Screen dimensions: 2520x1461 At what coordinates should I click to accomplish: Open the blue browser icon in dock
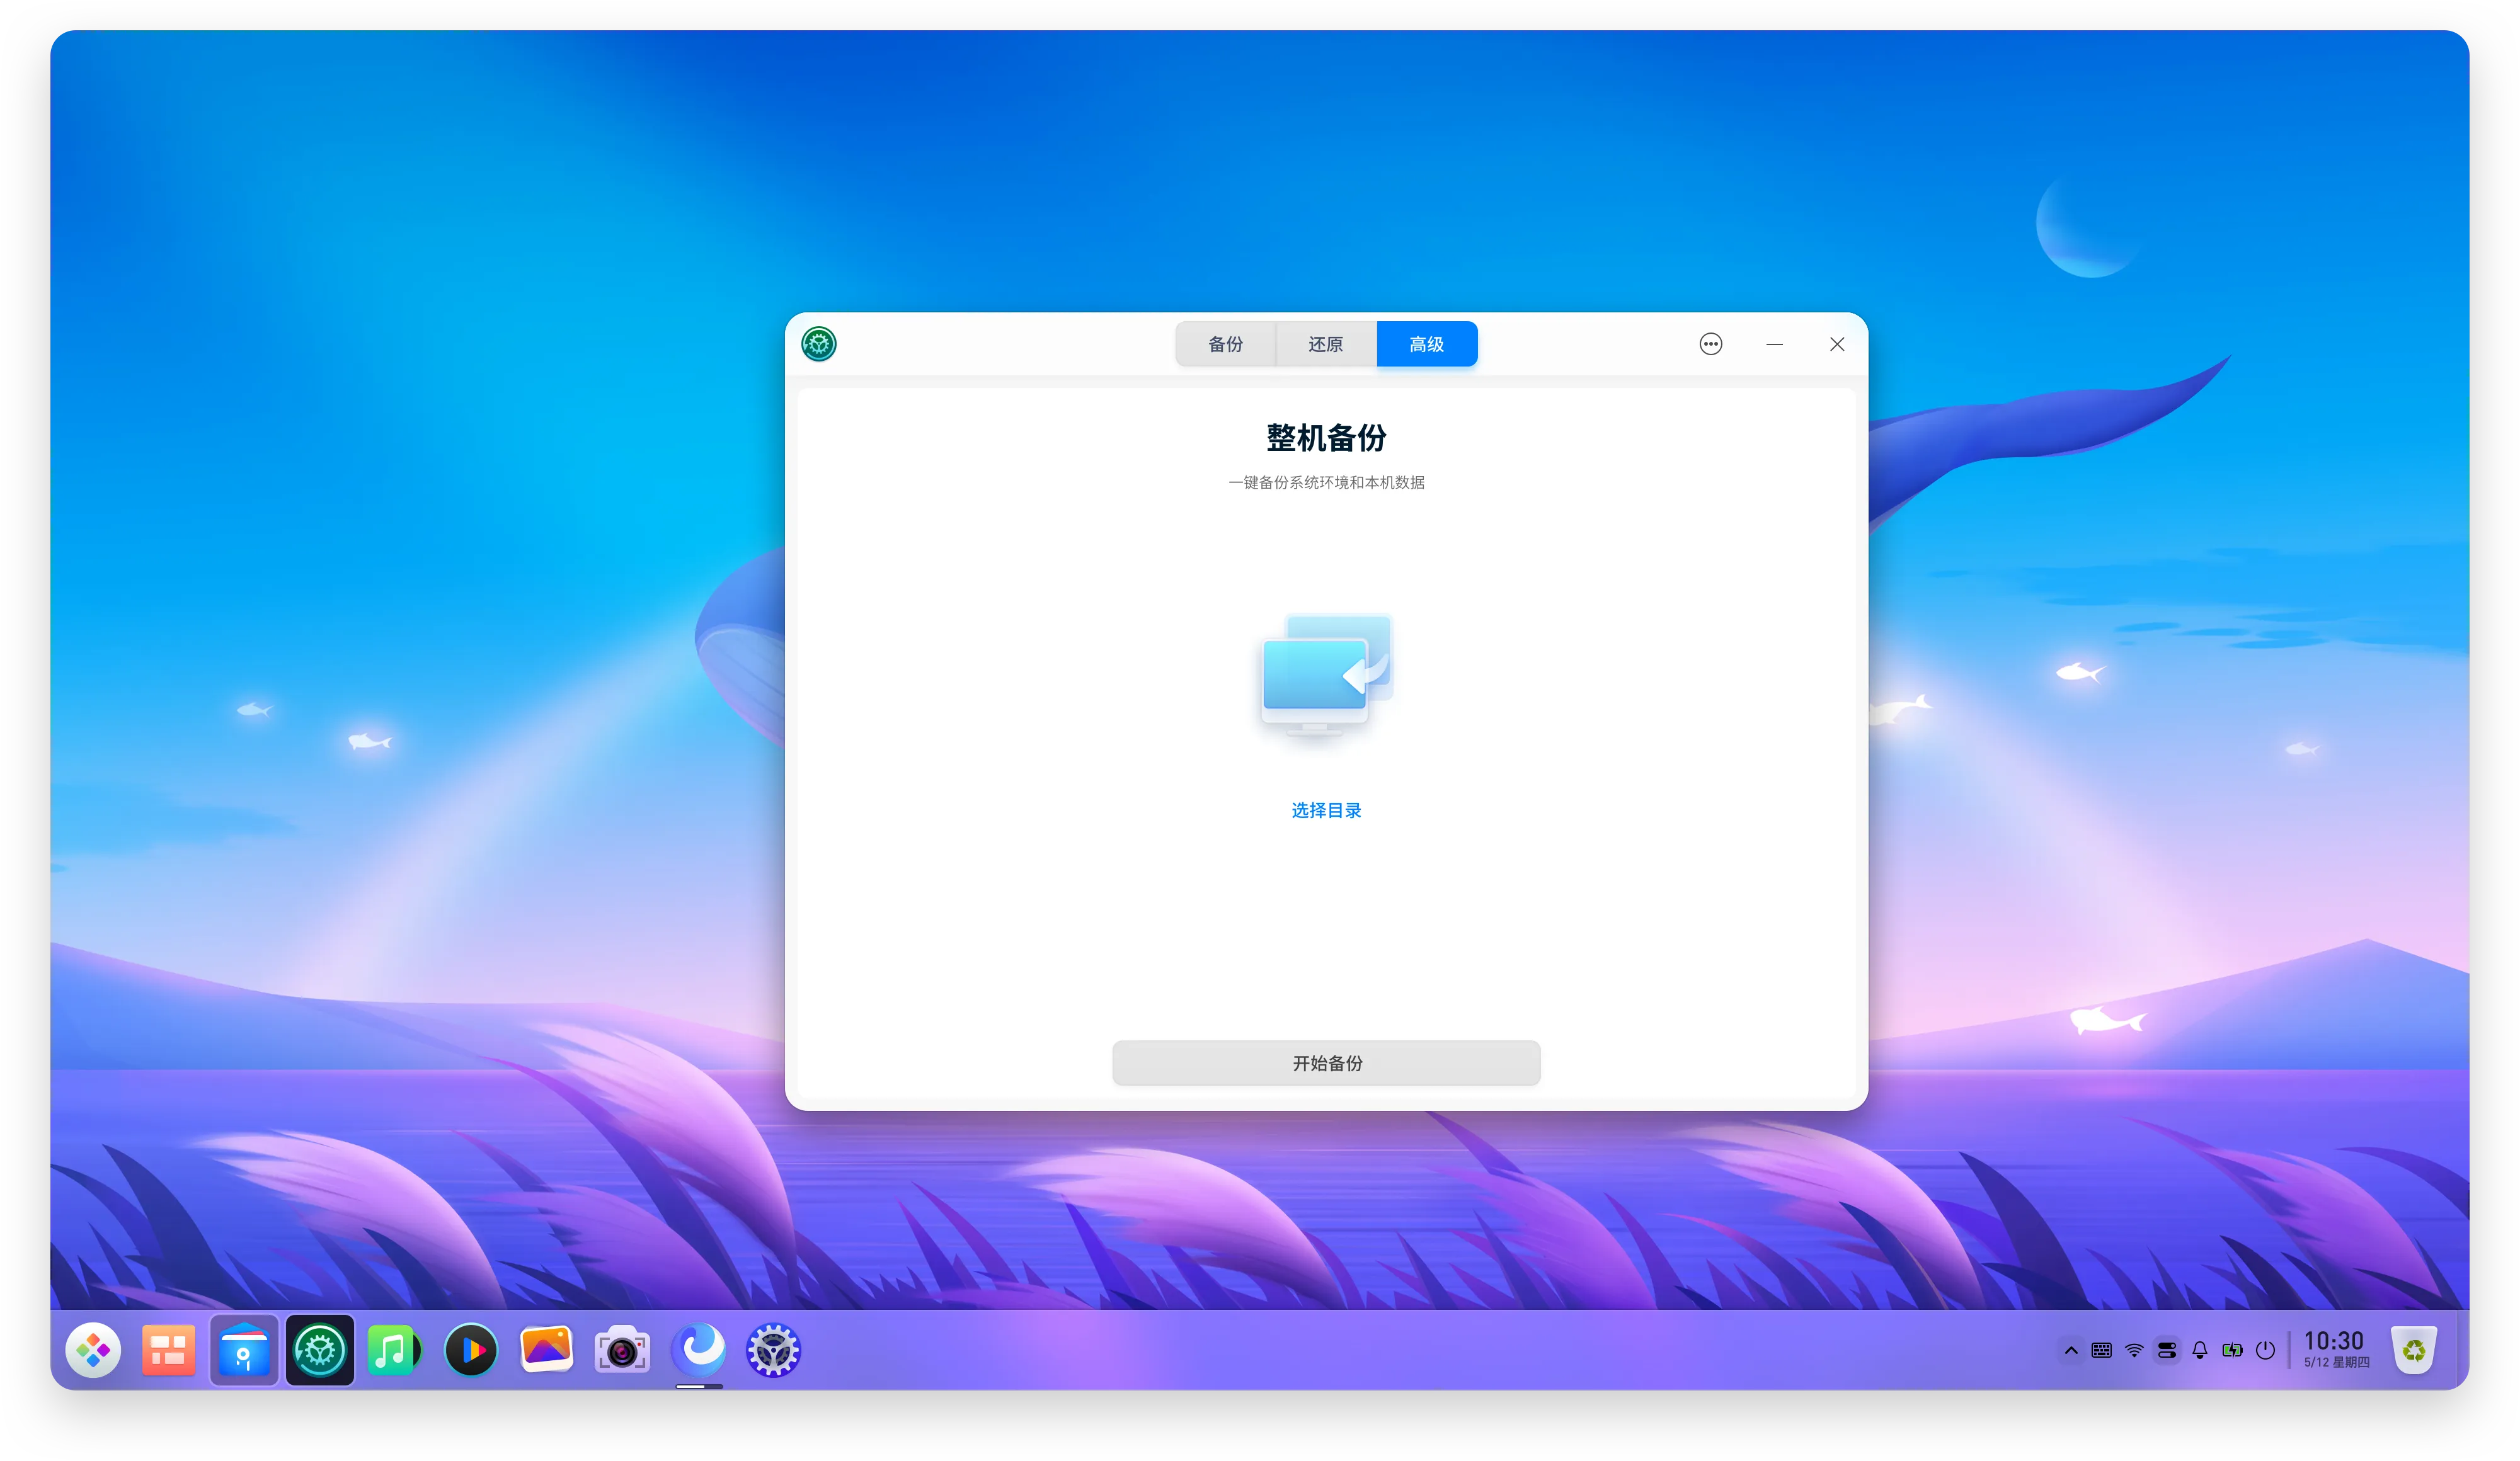698,1351
